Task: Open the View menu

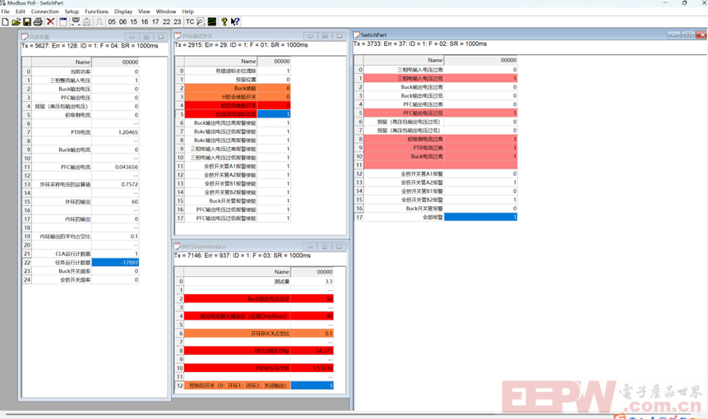Action: click(x=144, y=12)
